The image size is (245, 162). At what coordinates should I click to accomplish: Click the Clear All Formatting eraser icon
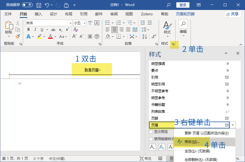(x=75, y=29)
